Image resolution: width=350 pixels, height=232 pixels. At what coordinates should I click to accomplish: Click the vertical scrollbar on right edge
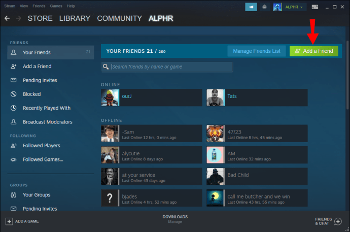click(347, 75)
